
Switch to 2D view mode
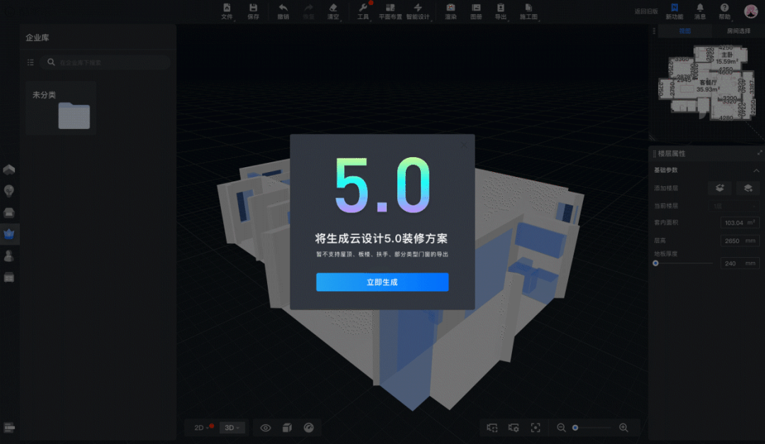tap(201, 428)
